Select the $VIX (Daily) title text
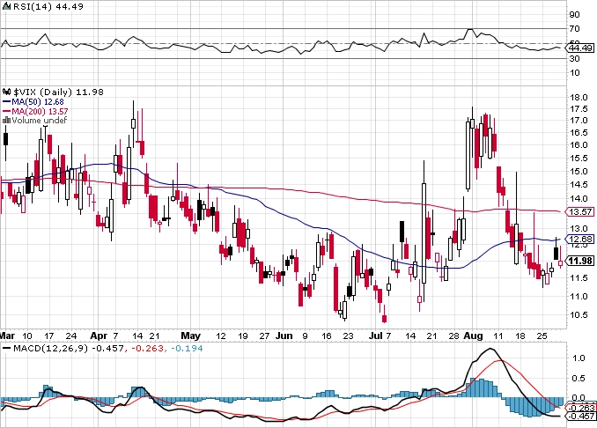Image resolution: width=597 pixels, height=428 pixels. (42, 92)
